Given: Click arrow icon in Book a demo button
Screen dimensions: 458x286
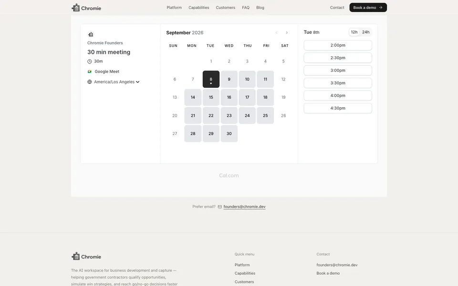Looking at the screenshot, I should [x=381, y=8].
